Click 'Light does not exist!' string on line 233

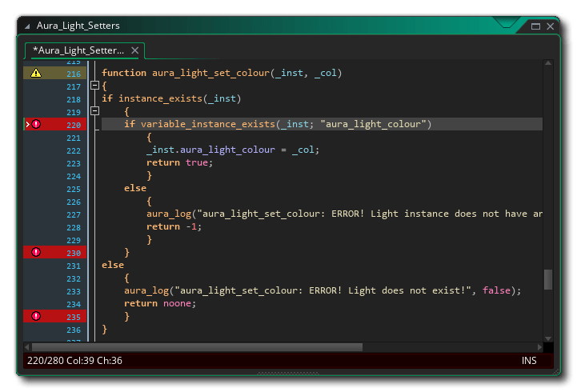coord(408,290)
